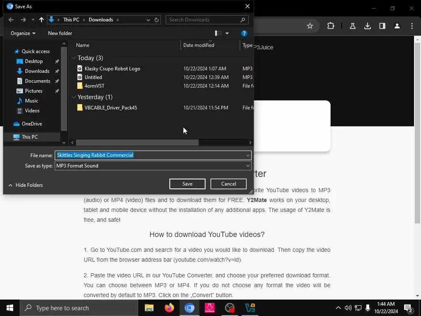
Task: Open Chrome from taskbar
Action: click(189, 308)
